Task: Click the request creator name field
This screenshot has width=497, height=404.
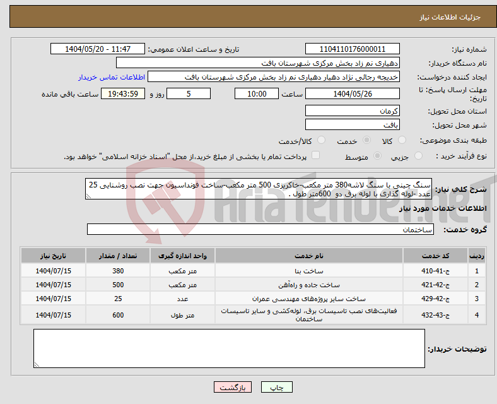Action: 274,77
